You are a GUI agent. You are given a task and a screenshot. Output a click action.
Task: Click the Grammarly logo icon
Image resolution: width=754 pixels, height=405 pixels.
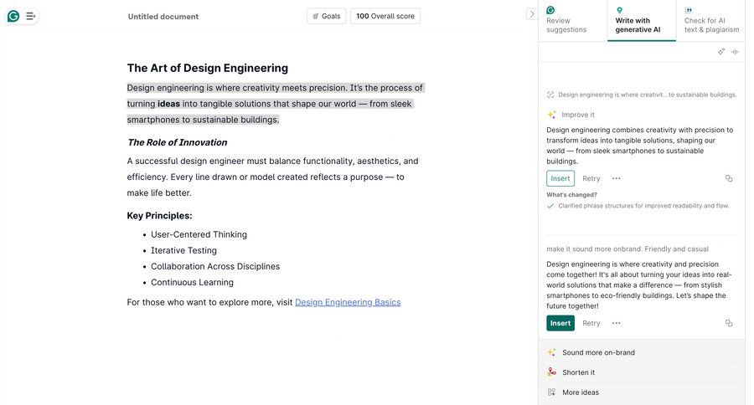[x=13, y=17]
